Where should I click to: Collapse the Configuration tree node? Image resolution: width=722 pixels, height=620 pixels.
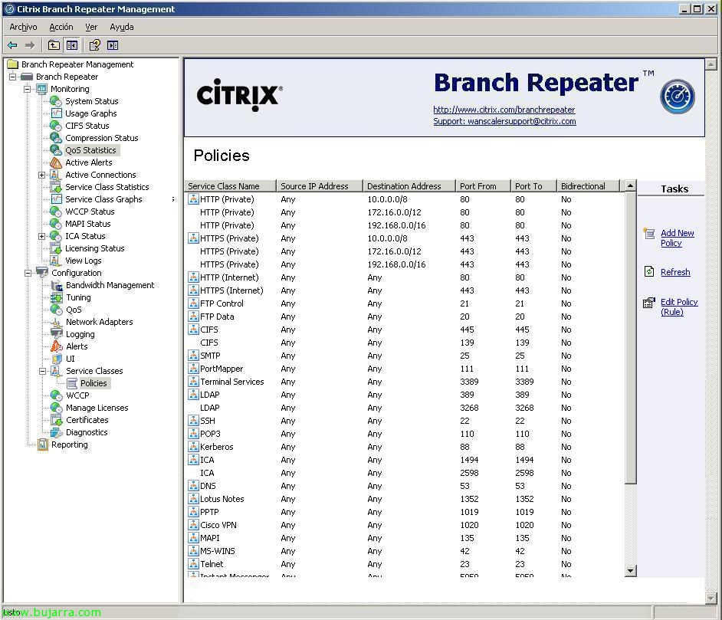28,273
